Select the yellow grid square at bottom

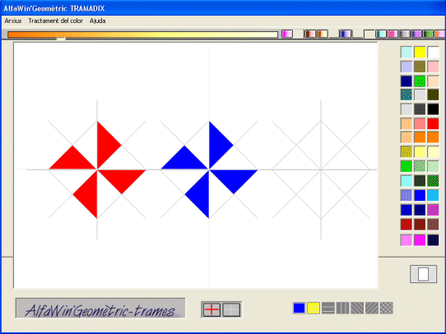pos(314,308)
